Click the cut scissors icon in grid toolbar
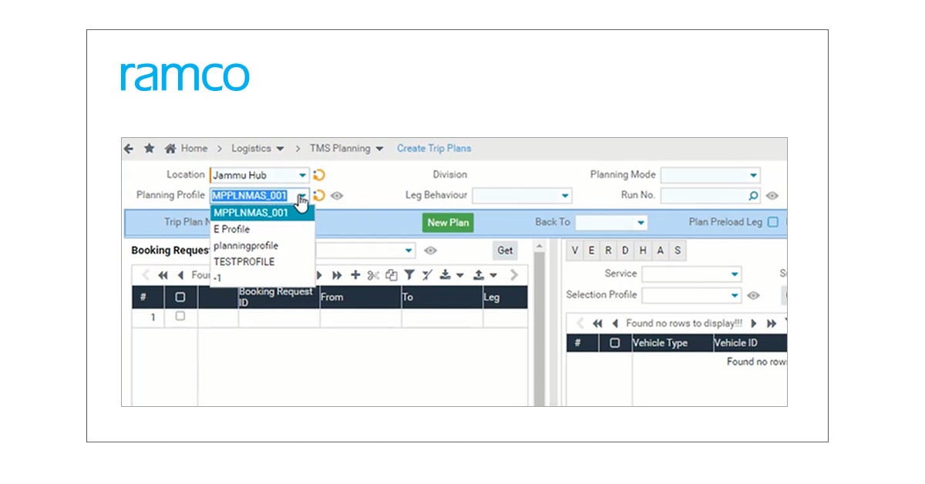The width and height of the screenshot is (925, 484). (x=373, y=275)
